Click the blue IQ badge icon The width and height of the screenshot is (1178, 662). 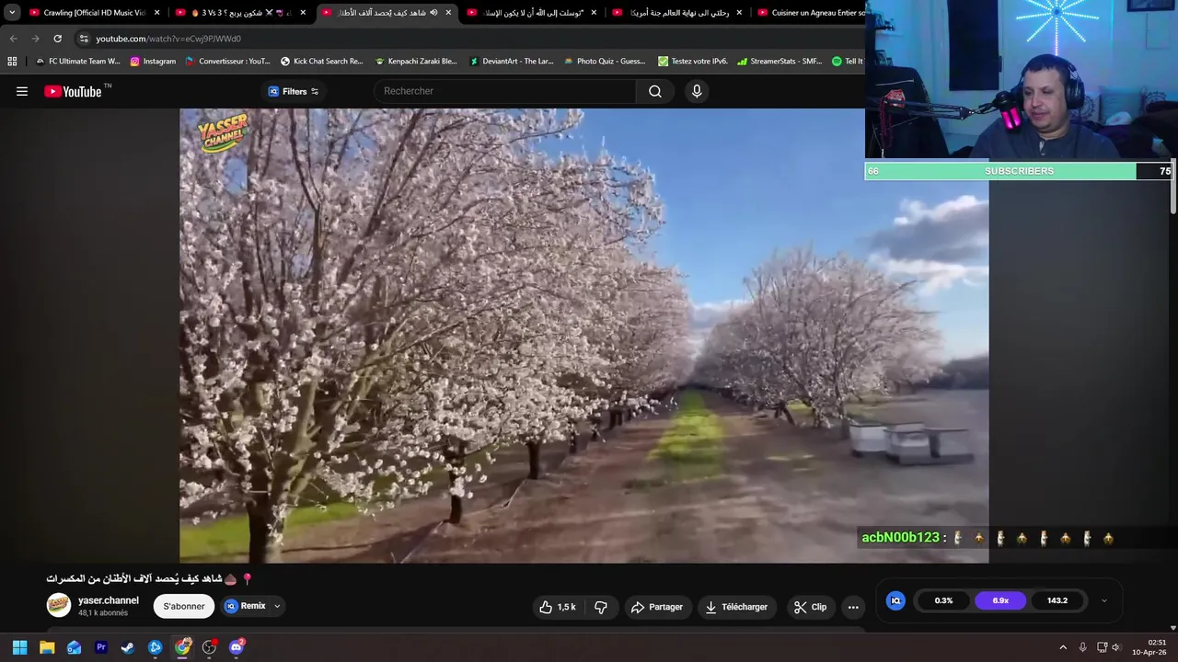click(x=895, y=600)
